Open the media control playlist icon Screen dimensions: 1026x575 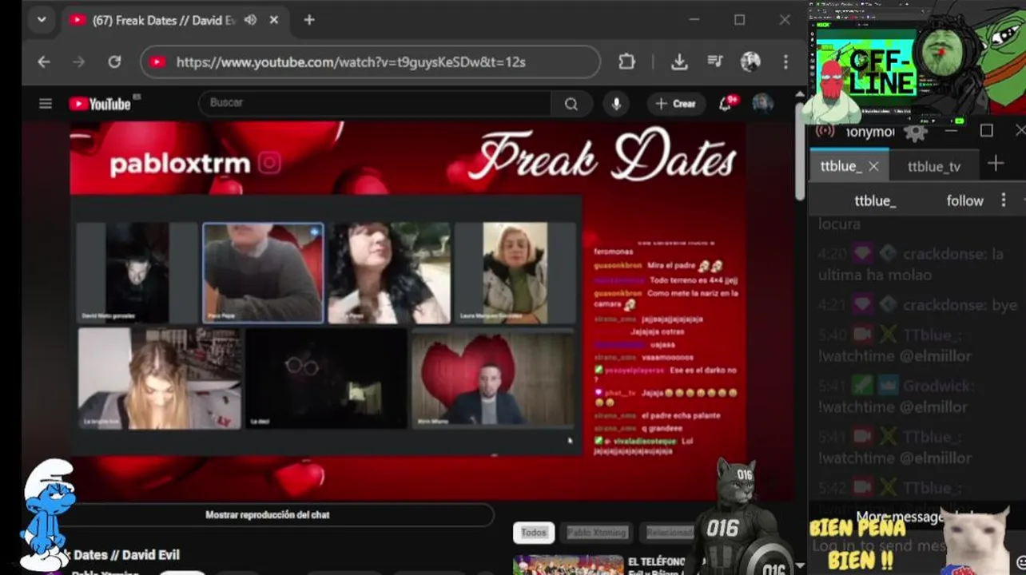click(x=715, y=61)
